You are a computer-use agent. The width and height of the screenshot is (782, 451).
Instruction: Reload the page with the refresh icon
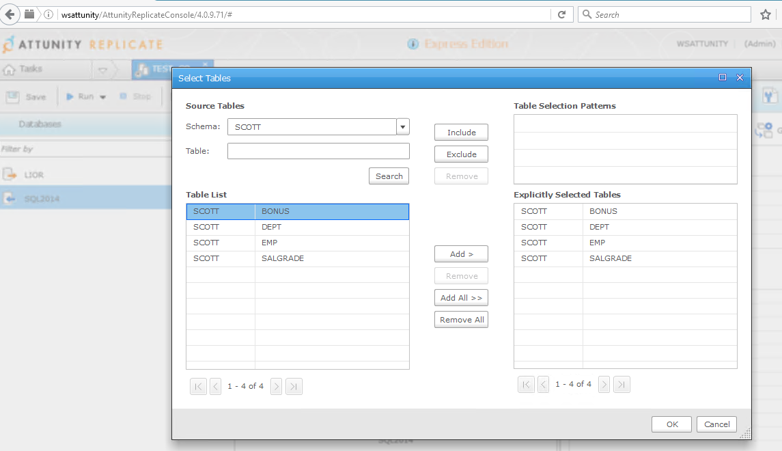[x=561, y=14]
